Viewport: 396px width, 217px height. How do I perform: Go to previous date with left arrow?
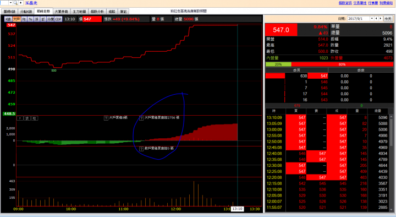click(x=376, y=19)
